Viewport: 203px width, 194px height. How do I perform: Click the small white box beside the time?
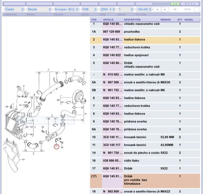197,9
